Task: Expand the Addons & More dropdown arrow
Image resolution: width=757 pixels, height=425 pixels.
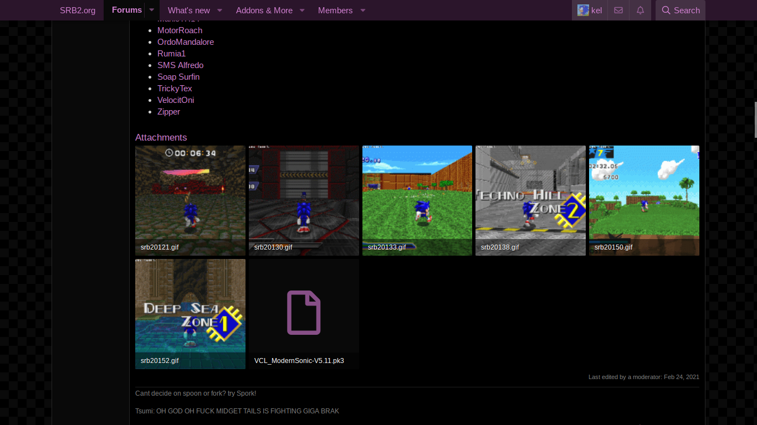Action: pyautogui.click(x=302, y=11)
